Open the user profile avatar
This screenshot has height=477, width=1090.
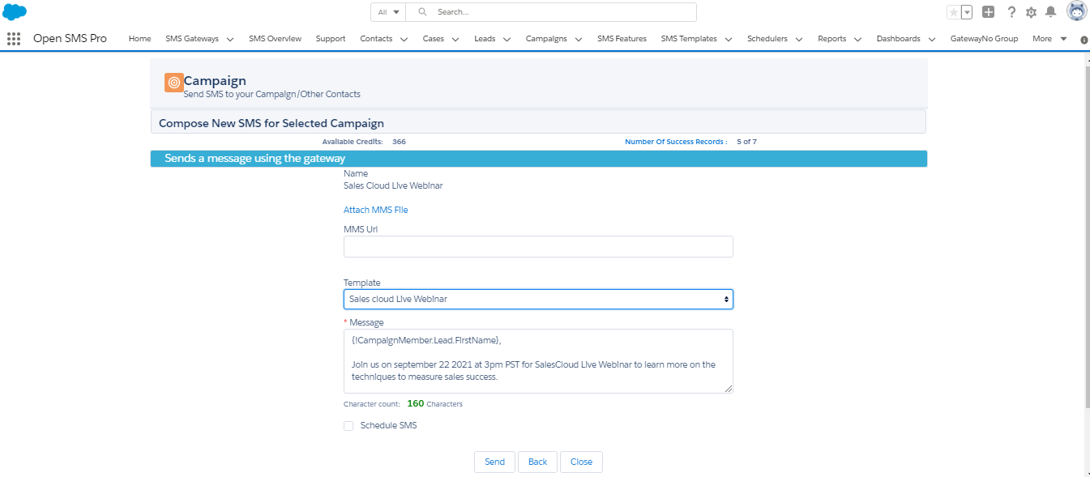click(1076, 11)
